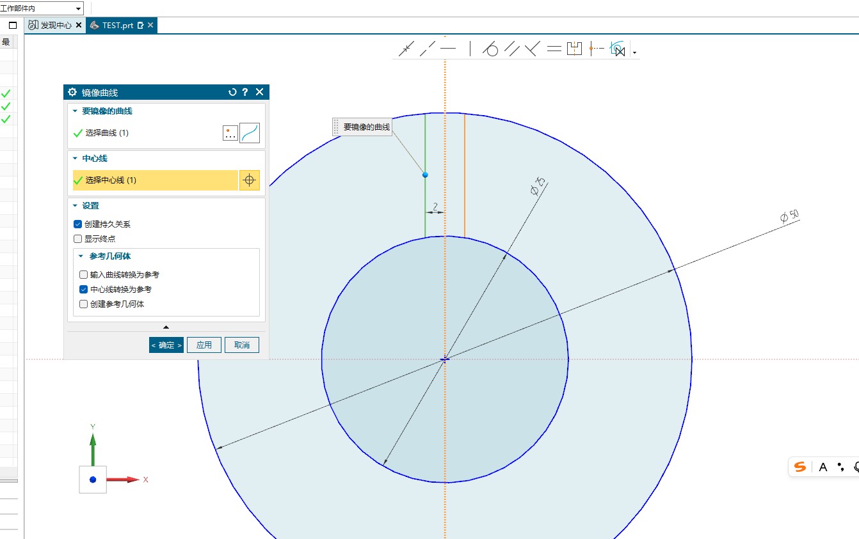Click the curve selection icon in dialog
This screenshot has height=539, width=859.
(x=250, y=133)
